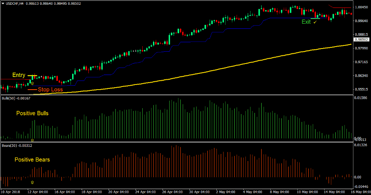The width and height of the screenshot is (371, 195).
Task: Click the 10 Apr 2018 date label
Action: tap(10, 192)
